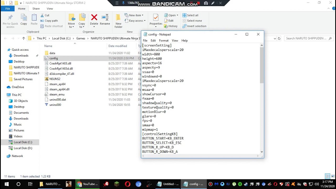Sort files by the Name column header

pos(48,46)
